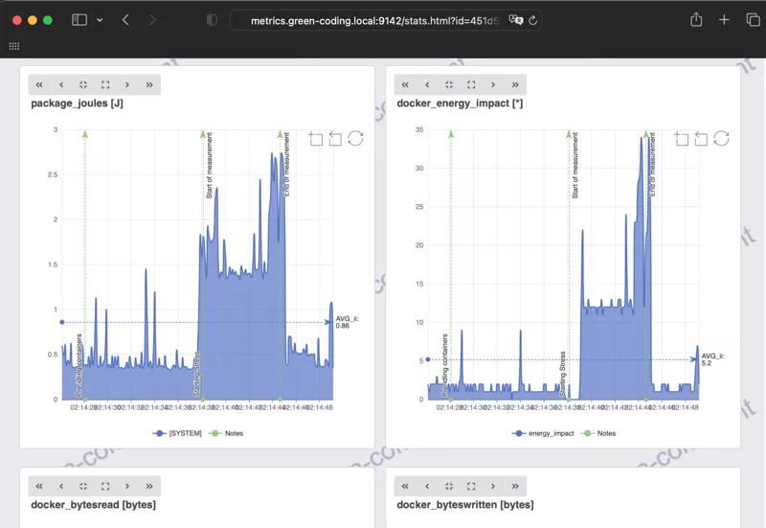Viewport: 766px width, 528px height.
Task: Click the package_joules [J] chart title
Action: 78,103
